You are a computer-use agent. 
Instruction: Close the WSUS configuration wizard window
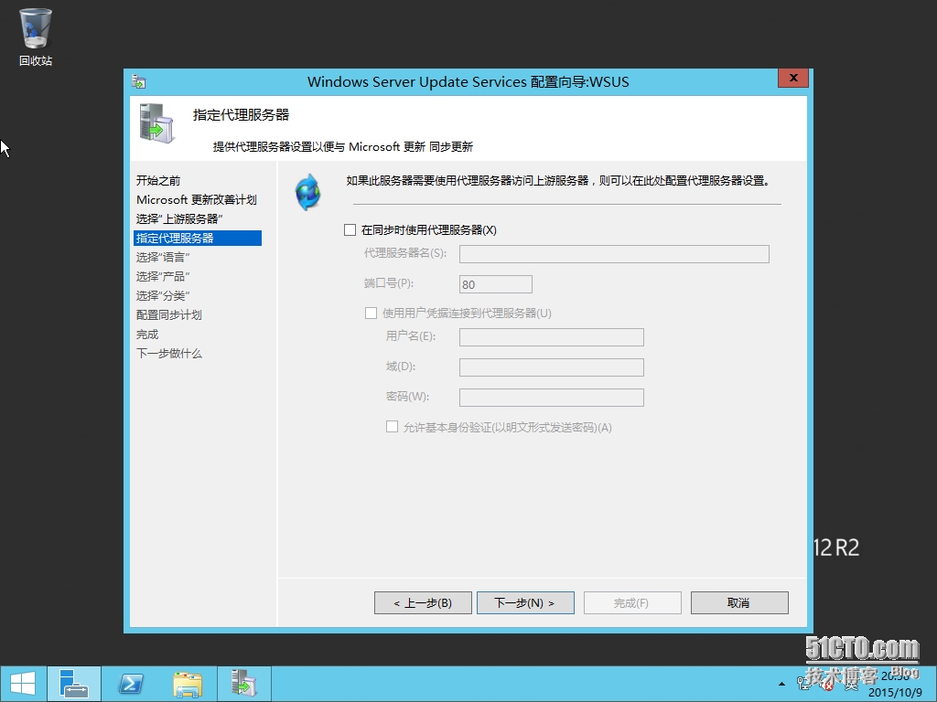click(793, 79)
